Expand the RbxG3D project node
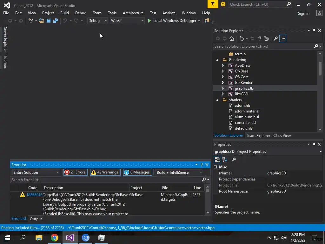The height and width of the screenshot is (244, 325). point(223,94)
